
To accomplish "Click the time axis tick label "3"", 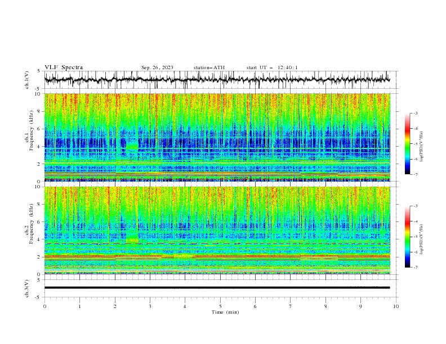I will click(x=150, y=306).
